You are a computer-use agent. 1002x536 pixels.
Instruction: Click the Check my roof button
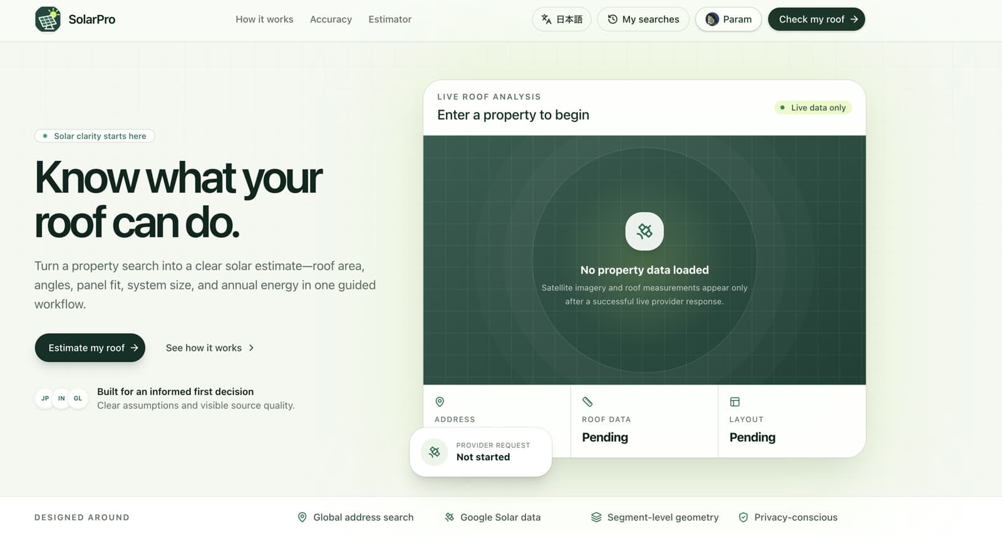tap(817, 19)
